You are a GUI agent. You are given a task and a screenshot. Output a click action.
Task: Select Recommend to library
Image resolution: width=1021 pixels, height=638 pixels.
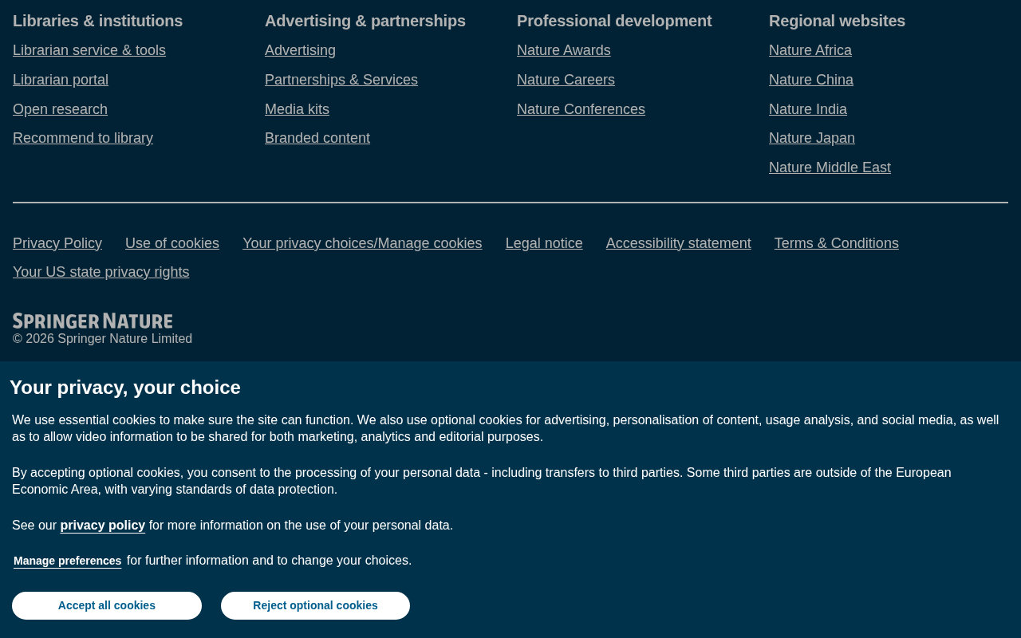click(83, 138)
